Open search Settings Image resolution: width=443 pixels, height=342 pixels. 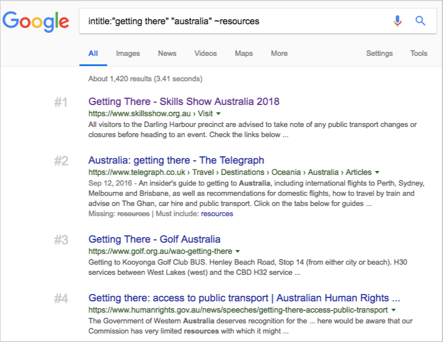click(x=379, y=53)
